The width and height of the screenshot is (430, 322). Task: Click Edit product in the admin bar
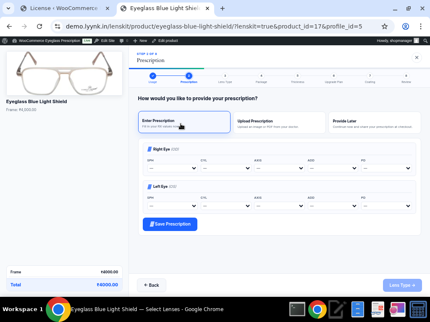coord(165,41)
